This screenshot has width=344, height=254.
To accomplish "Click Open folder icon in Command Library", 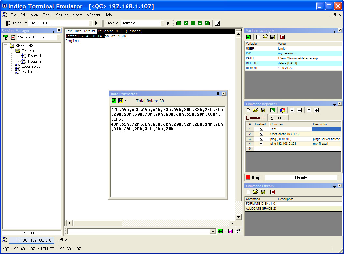I will 255,192.
